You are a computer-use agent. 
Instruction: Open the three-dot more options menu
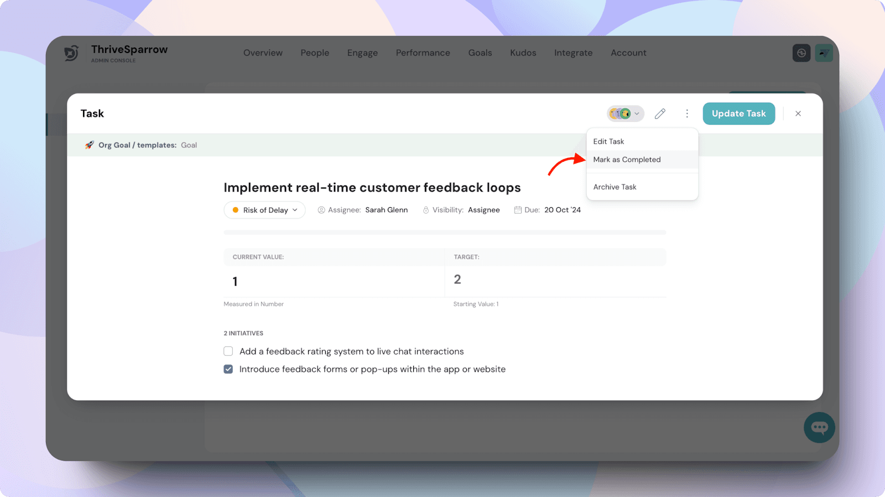pyautogui.click(x=687, y=114)
